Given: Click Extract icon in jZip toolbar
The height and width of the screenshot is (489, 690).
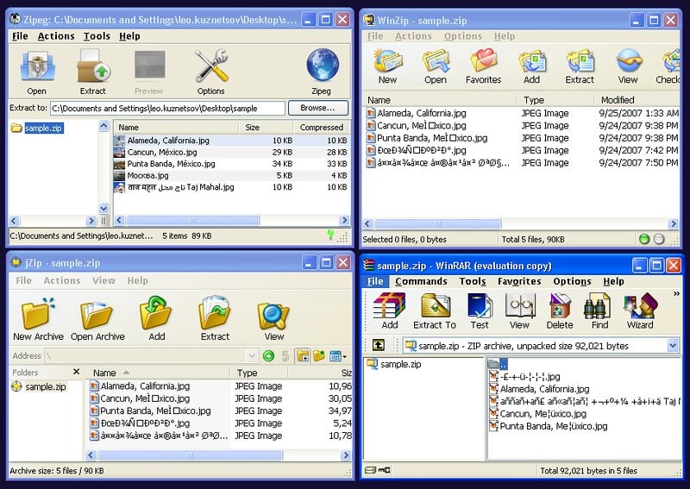Looking at the screenshot, I should point(215,313).
